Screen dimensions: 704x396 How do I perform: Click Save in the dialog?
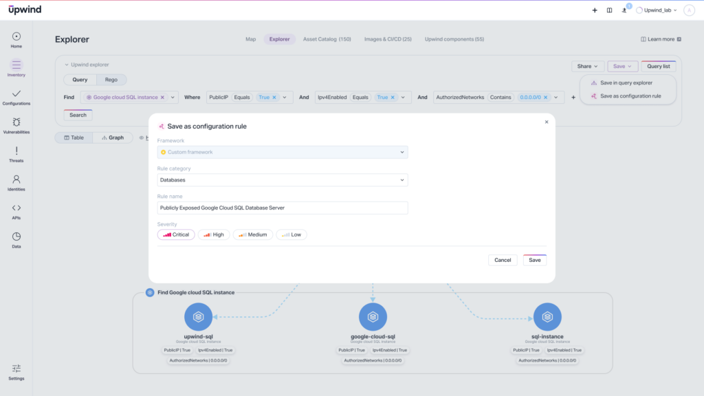pos(535,260)
